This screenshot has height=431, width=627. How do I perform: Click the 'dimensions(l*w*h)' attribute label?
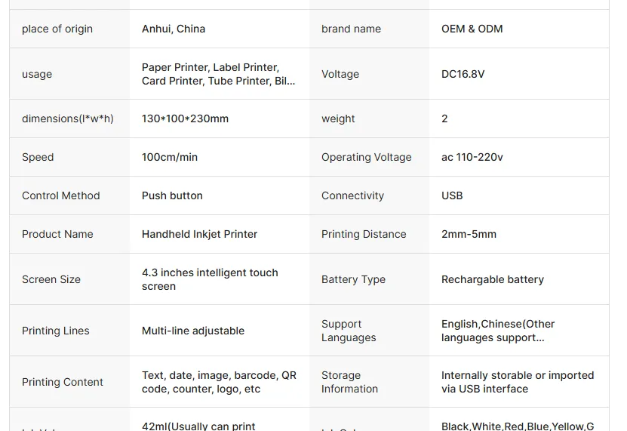click(68, 119)
